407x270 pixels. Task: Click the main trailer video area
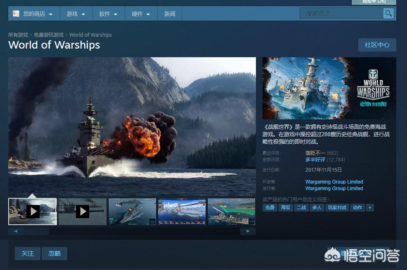point(132,126)
